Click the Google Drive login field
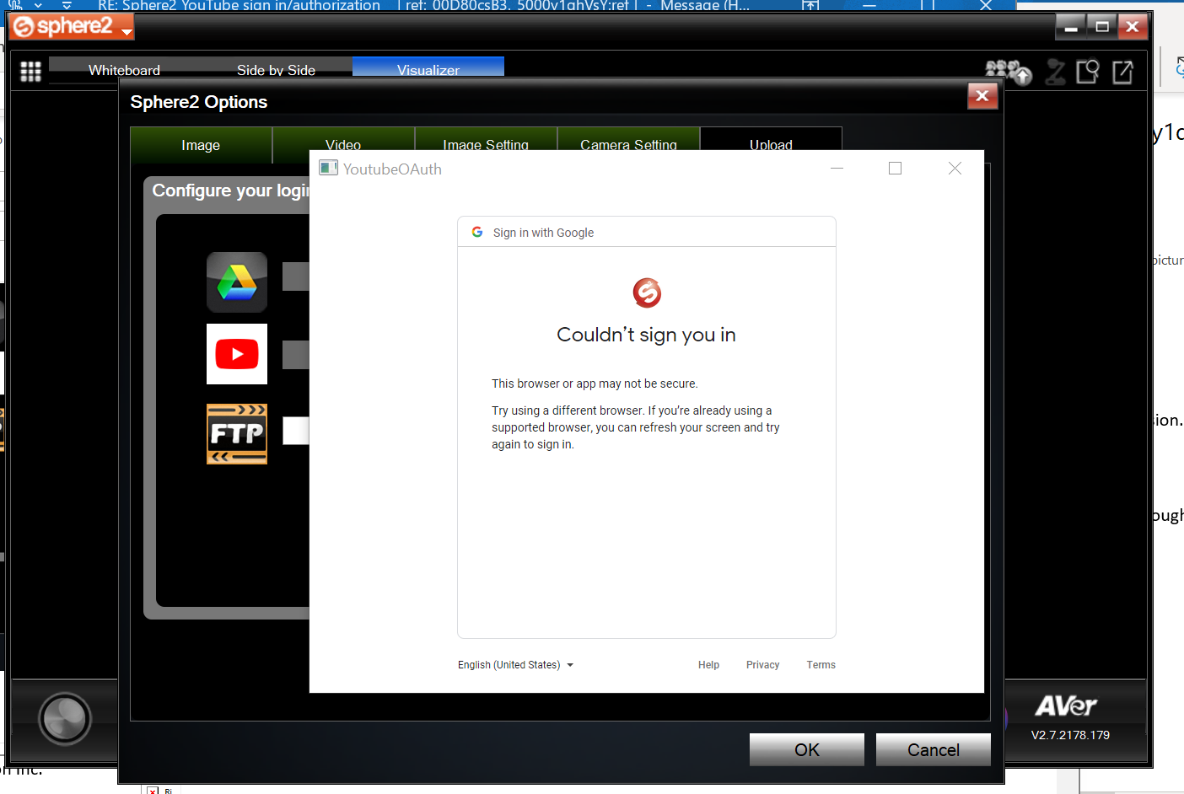Viewport: 1184px width, 794px height. coord(296,276)
